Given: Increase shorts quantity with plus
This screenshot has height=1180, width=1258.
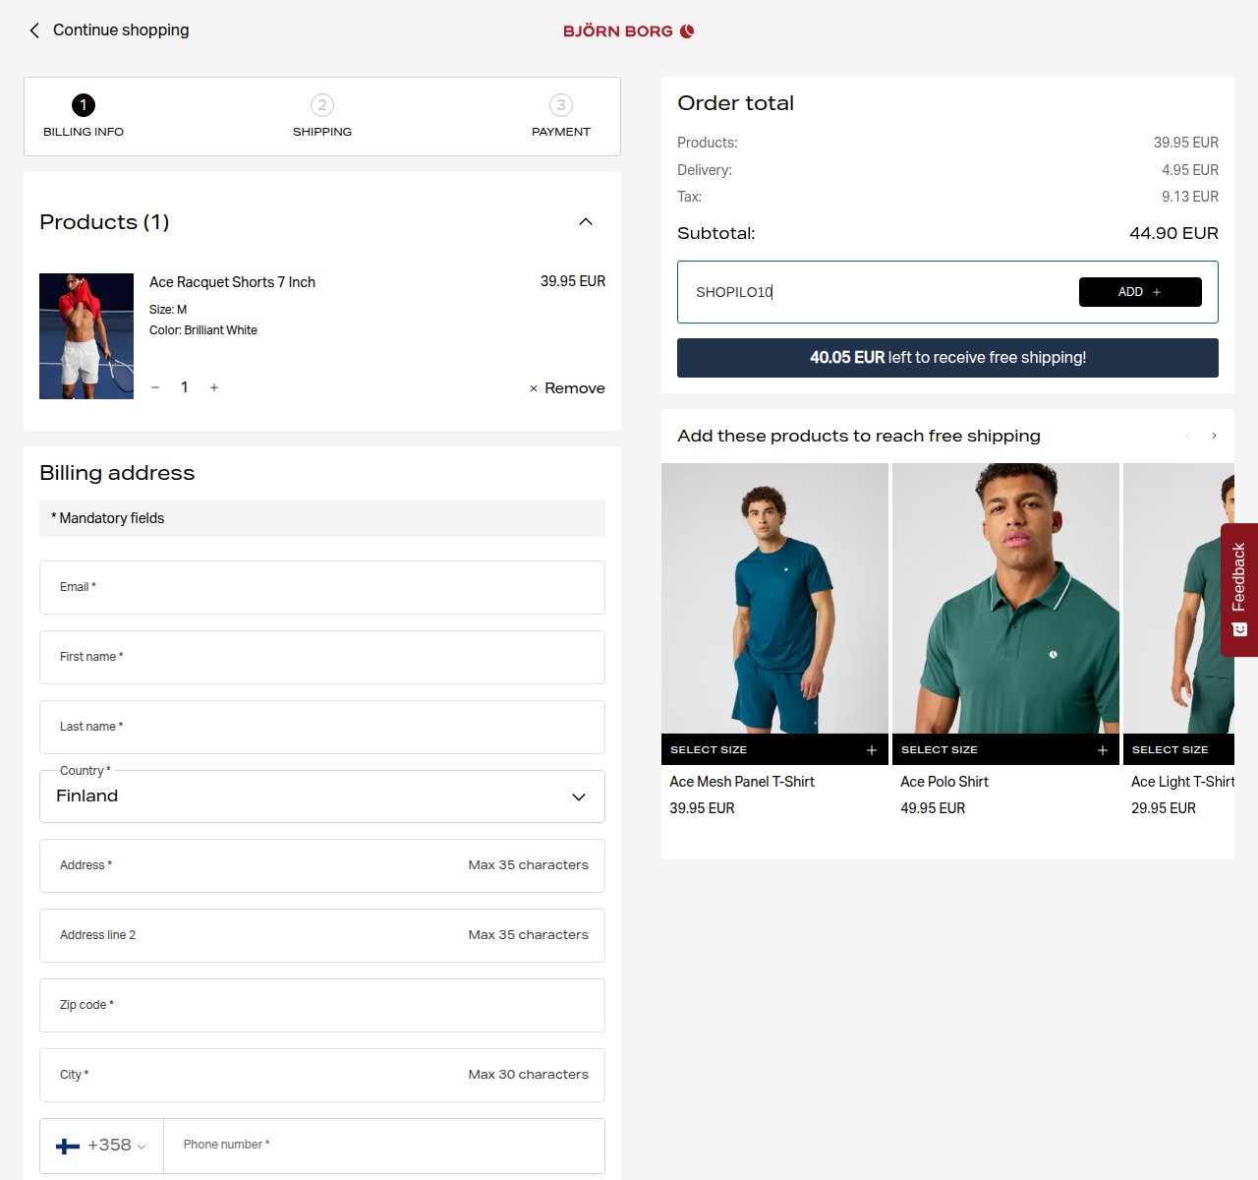Looking at the screenshot, I should 214,387.
